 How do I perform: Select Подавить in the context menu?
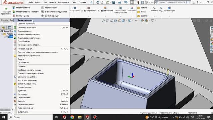tap(41, 67)
